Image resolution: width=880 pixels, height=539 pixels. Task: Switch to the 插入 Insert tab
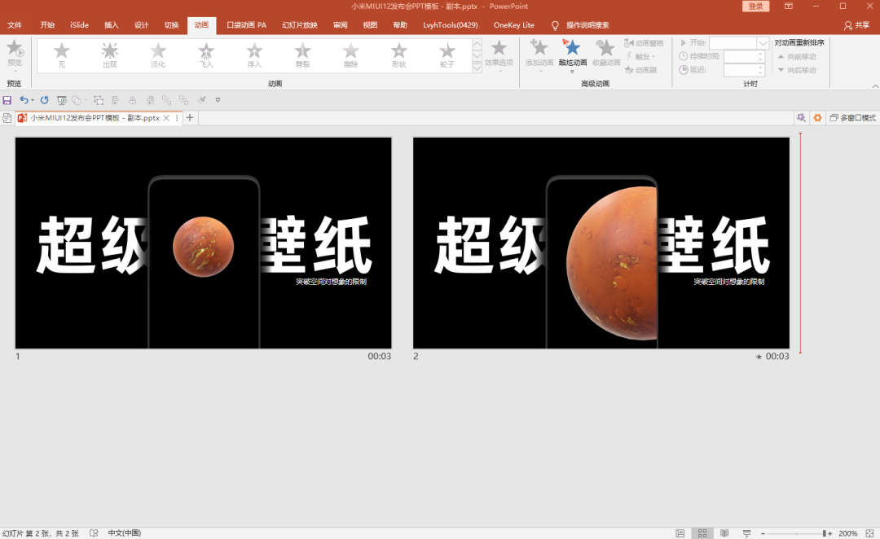(111, 25)
